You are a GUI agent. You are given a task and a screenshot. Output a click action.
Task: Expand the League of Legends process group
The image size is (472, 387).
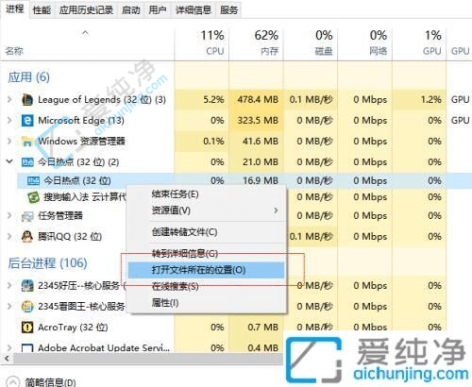pos(9,100)
